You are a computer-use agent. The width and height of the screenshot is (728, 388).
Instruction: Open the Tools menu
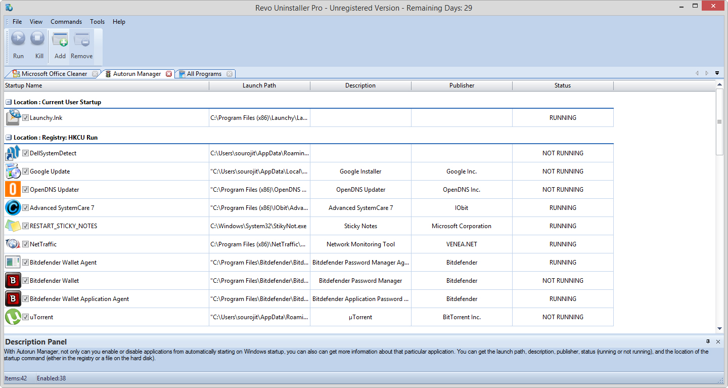point(98,22)
